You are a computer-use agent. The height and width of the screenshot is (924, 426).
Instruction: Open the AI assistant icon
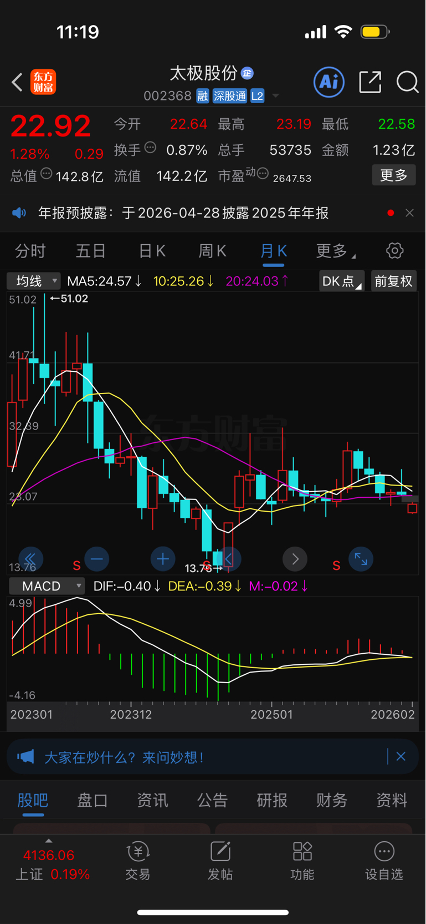[x=329, y=82]
